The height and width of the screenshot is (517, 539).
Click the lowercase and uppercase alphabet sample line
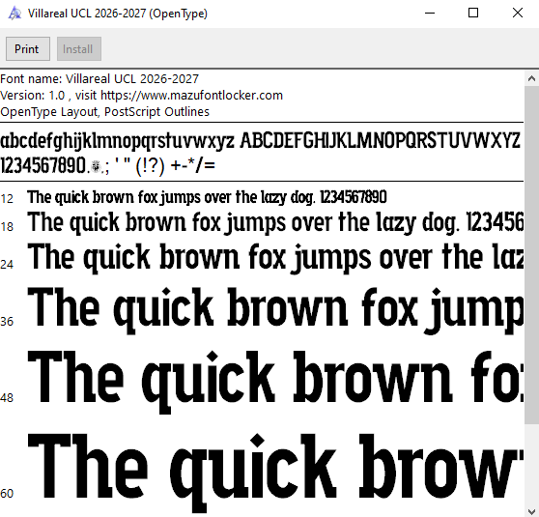pos(260,141)
